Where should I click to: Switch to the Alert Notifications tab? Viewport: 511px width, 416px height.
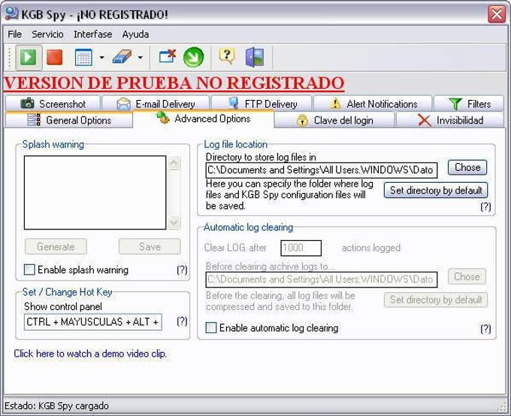click(x=373, y=104)
